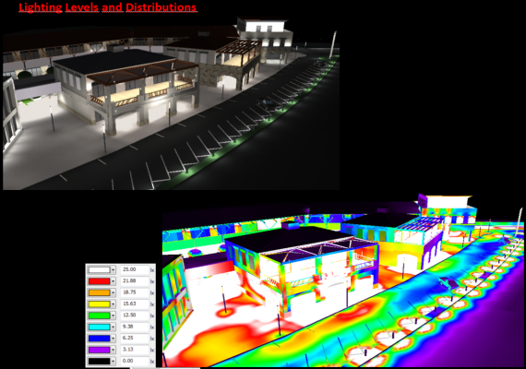Image resolution: width=526 pixels, height=369 pixels.
Task: Open the dropdown arrow beside the white swatch
Action: click(114, 269)
